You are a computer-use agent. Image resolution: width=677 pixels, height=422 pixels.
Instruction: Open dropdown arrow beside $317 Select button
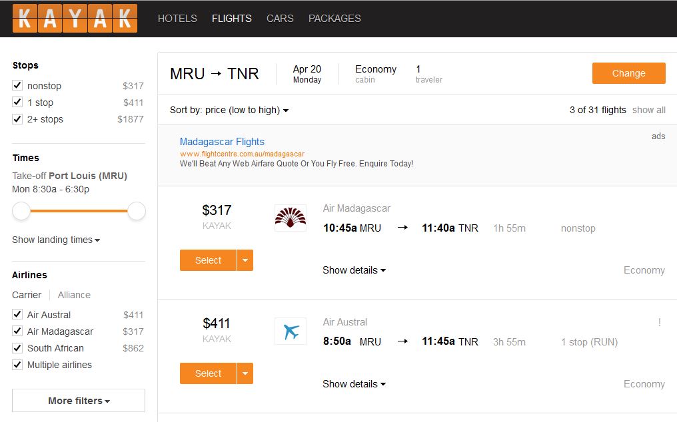coord(245,260)
